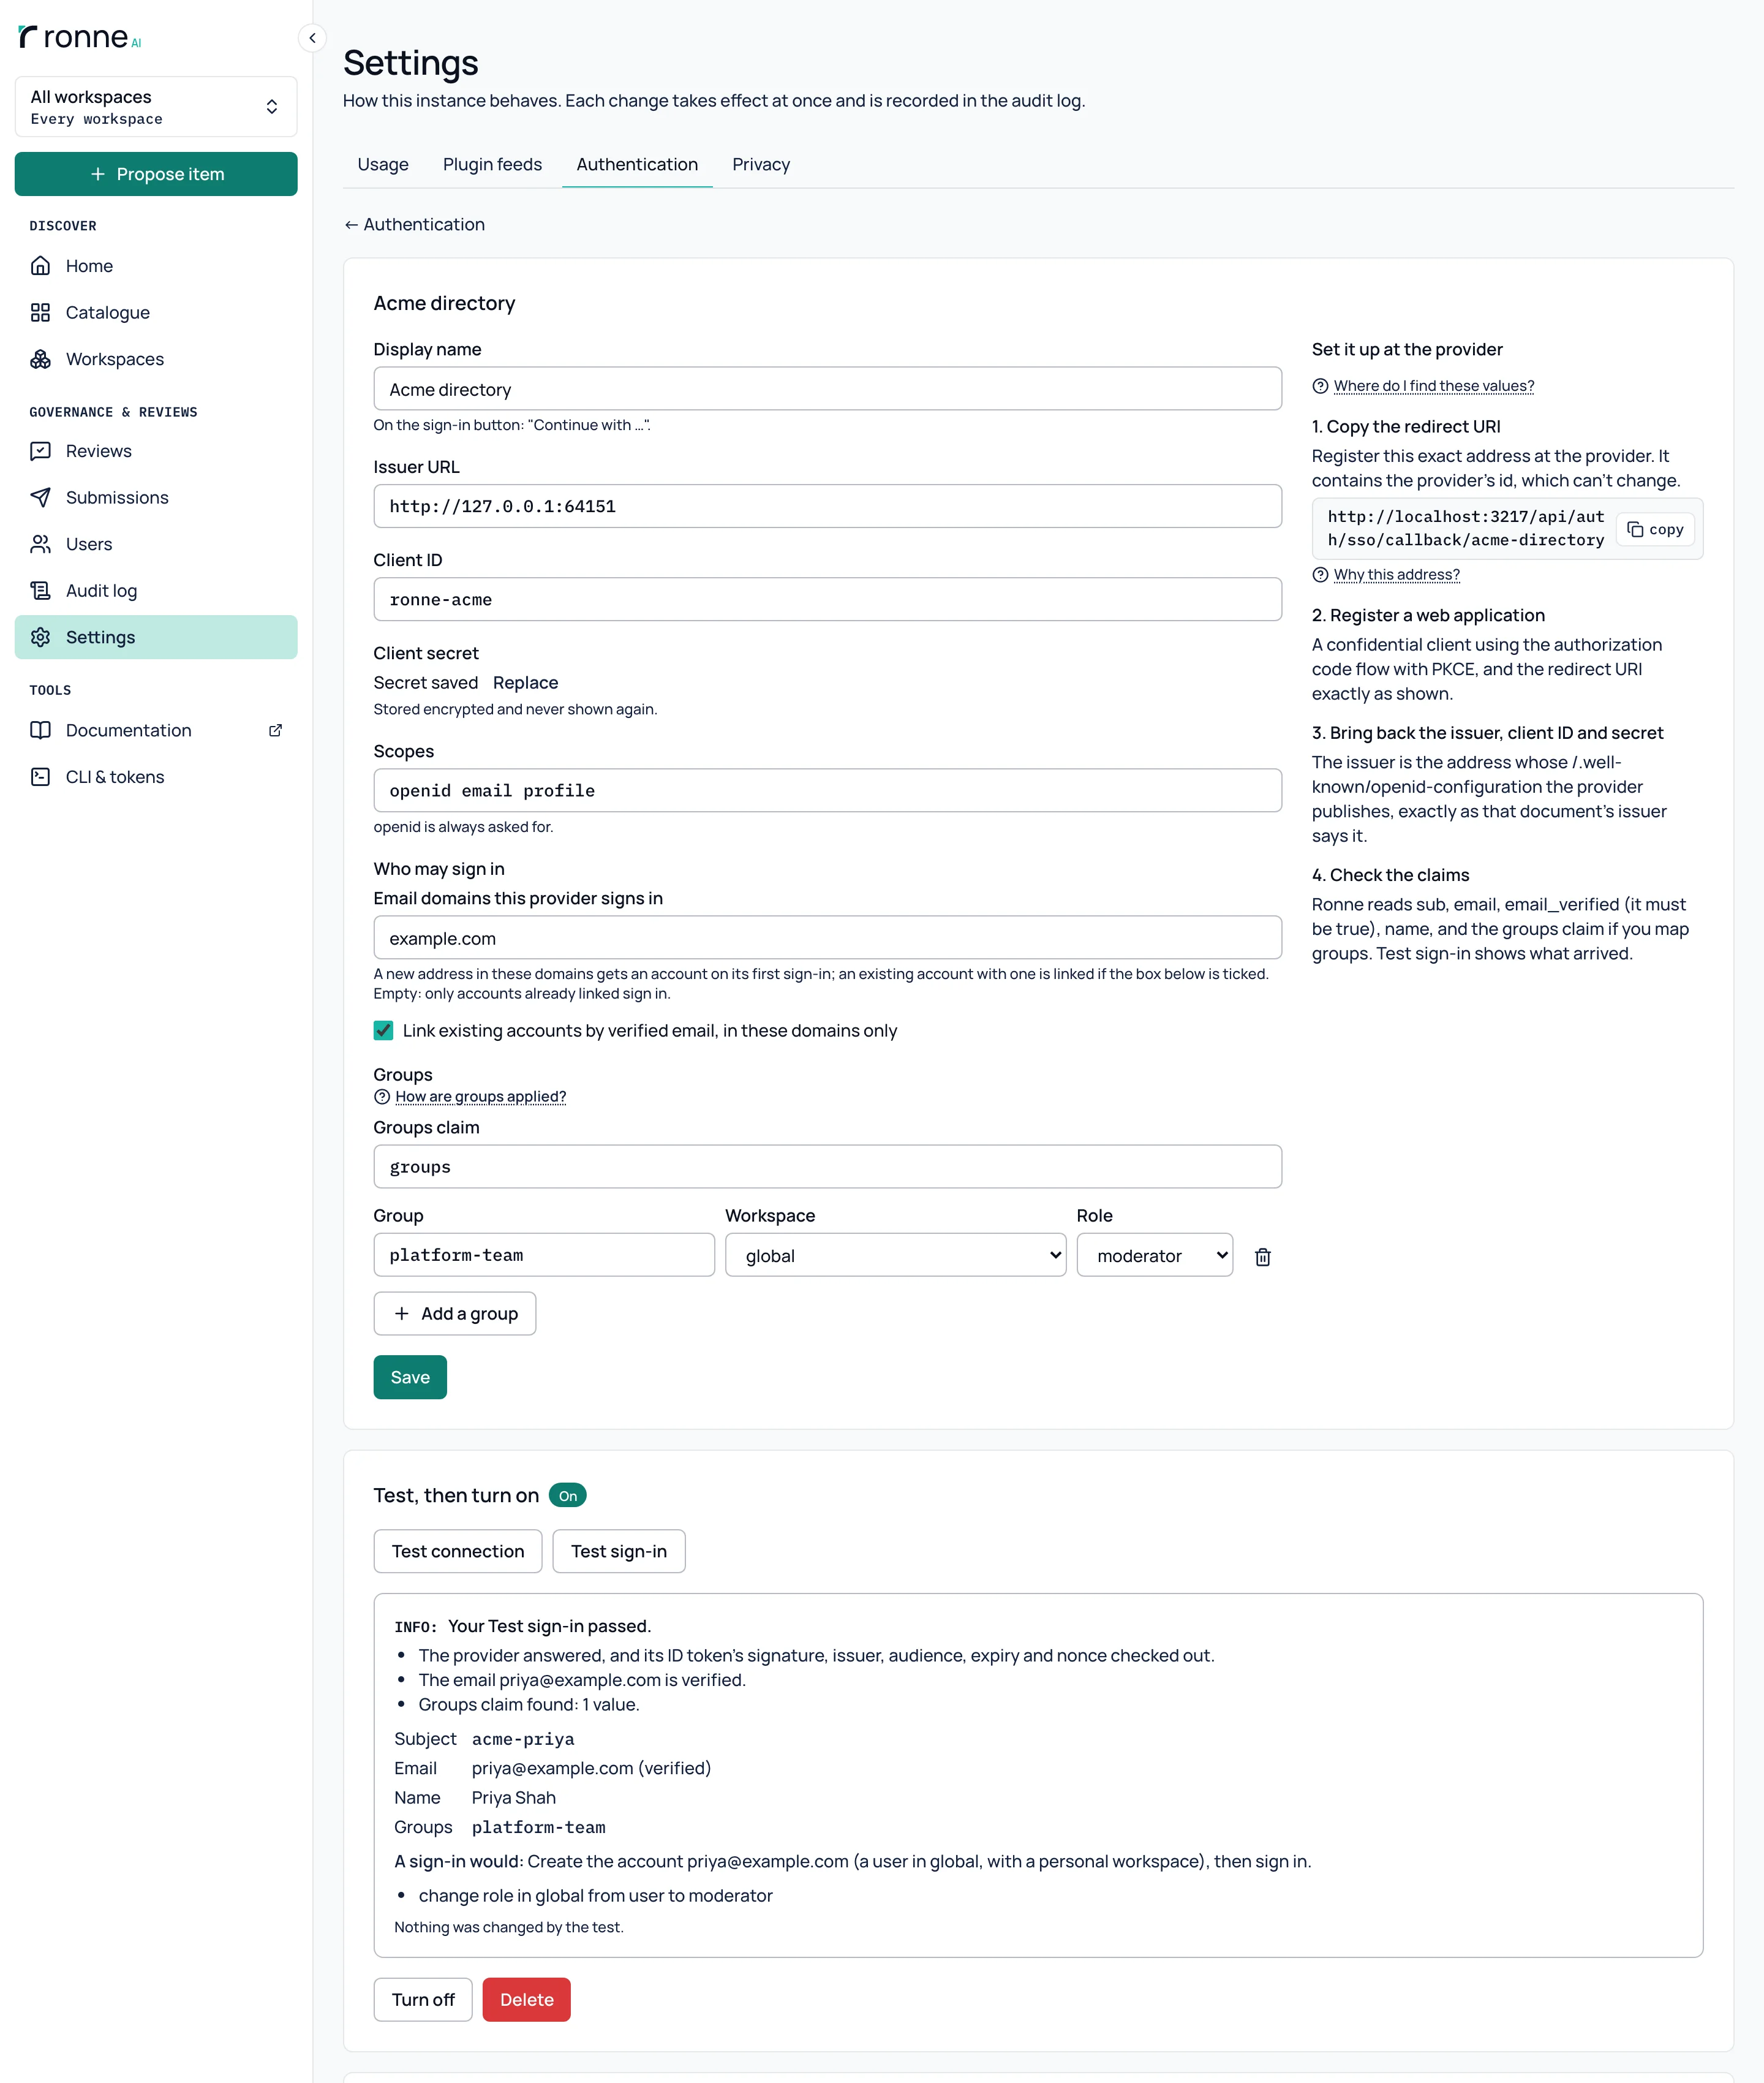Click the help icon next to 'Why this address?'
This screenshot has height=2083, width=1764.
click(x=1319, y=575)
